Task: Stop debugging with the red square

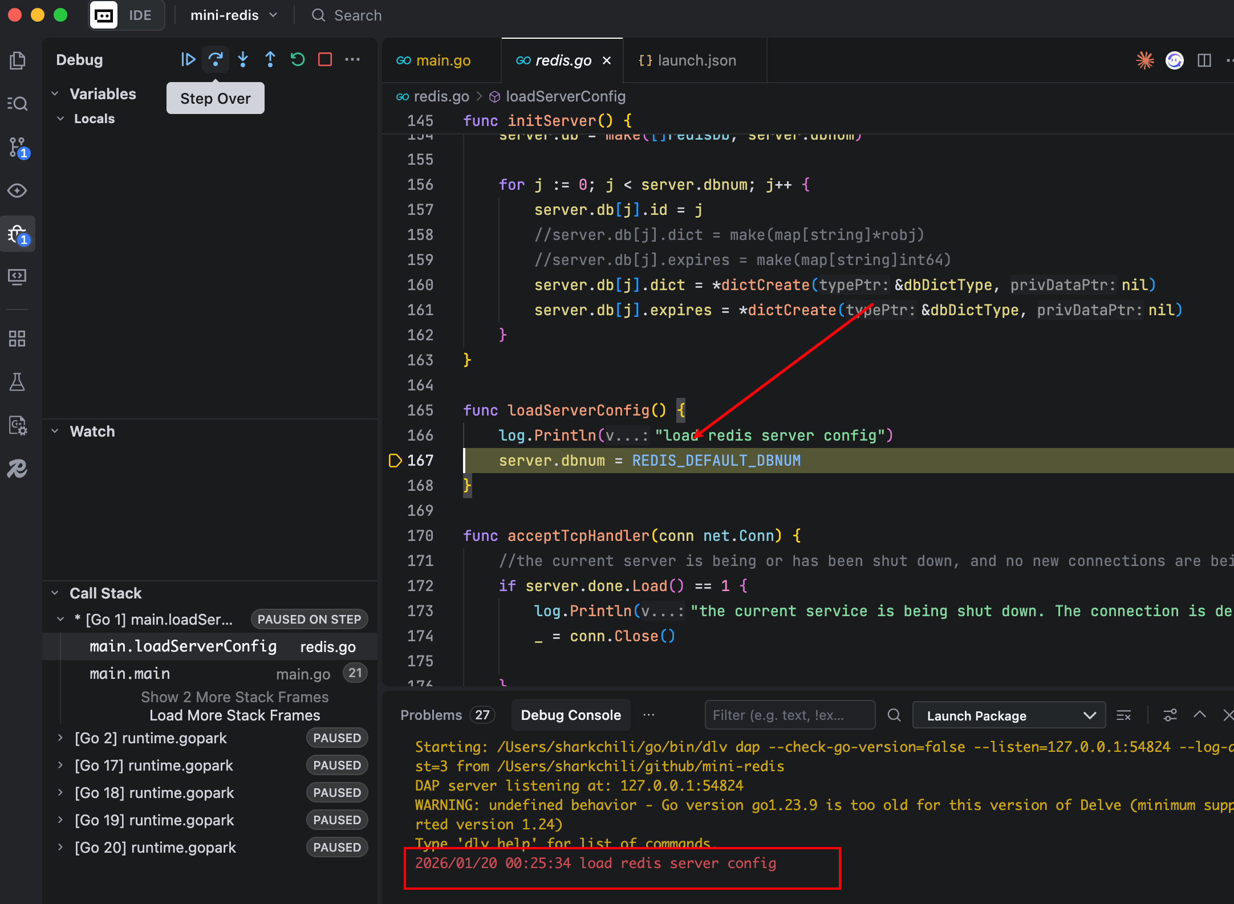Action: coord(325,59)
